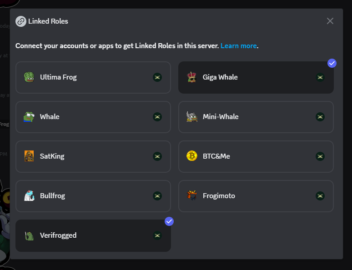The width and height of the screenshot is (352, 270).
Task: Click the Ultima Frog role avatar icon
Action: point(29,77)
